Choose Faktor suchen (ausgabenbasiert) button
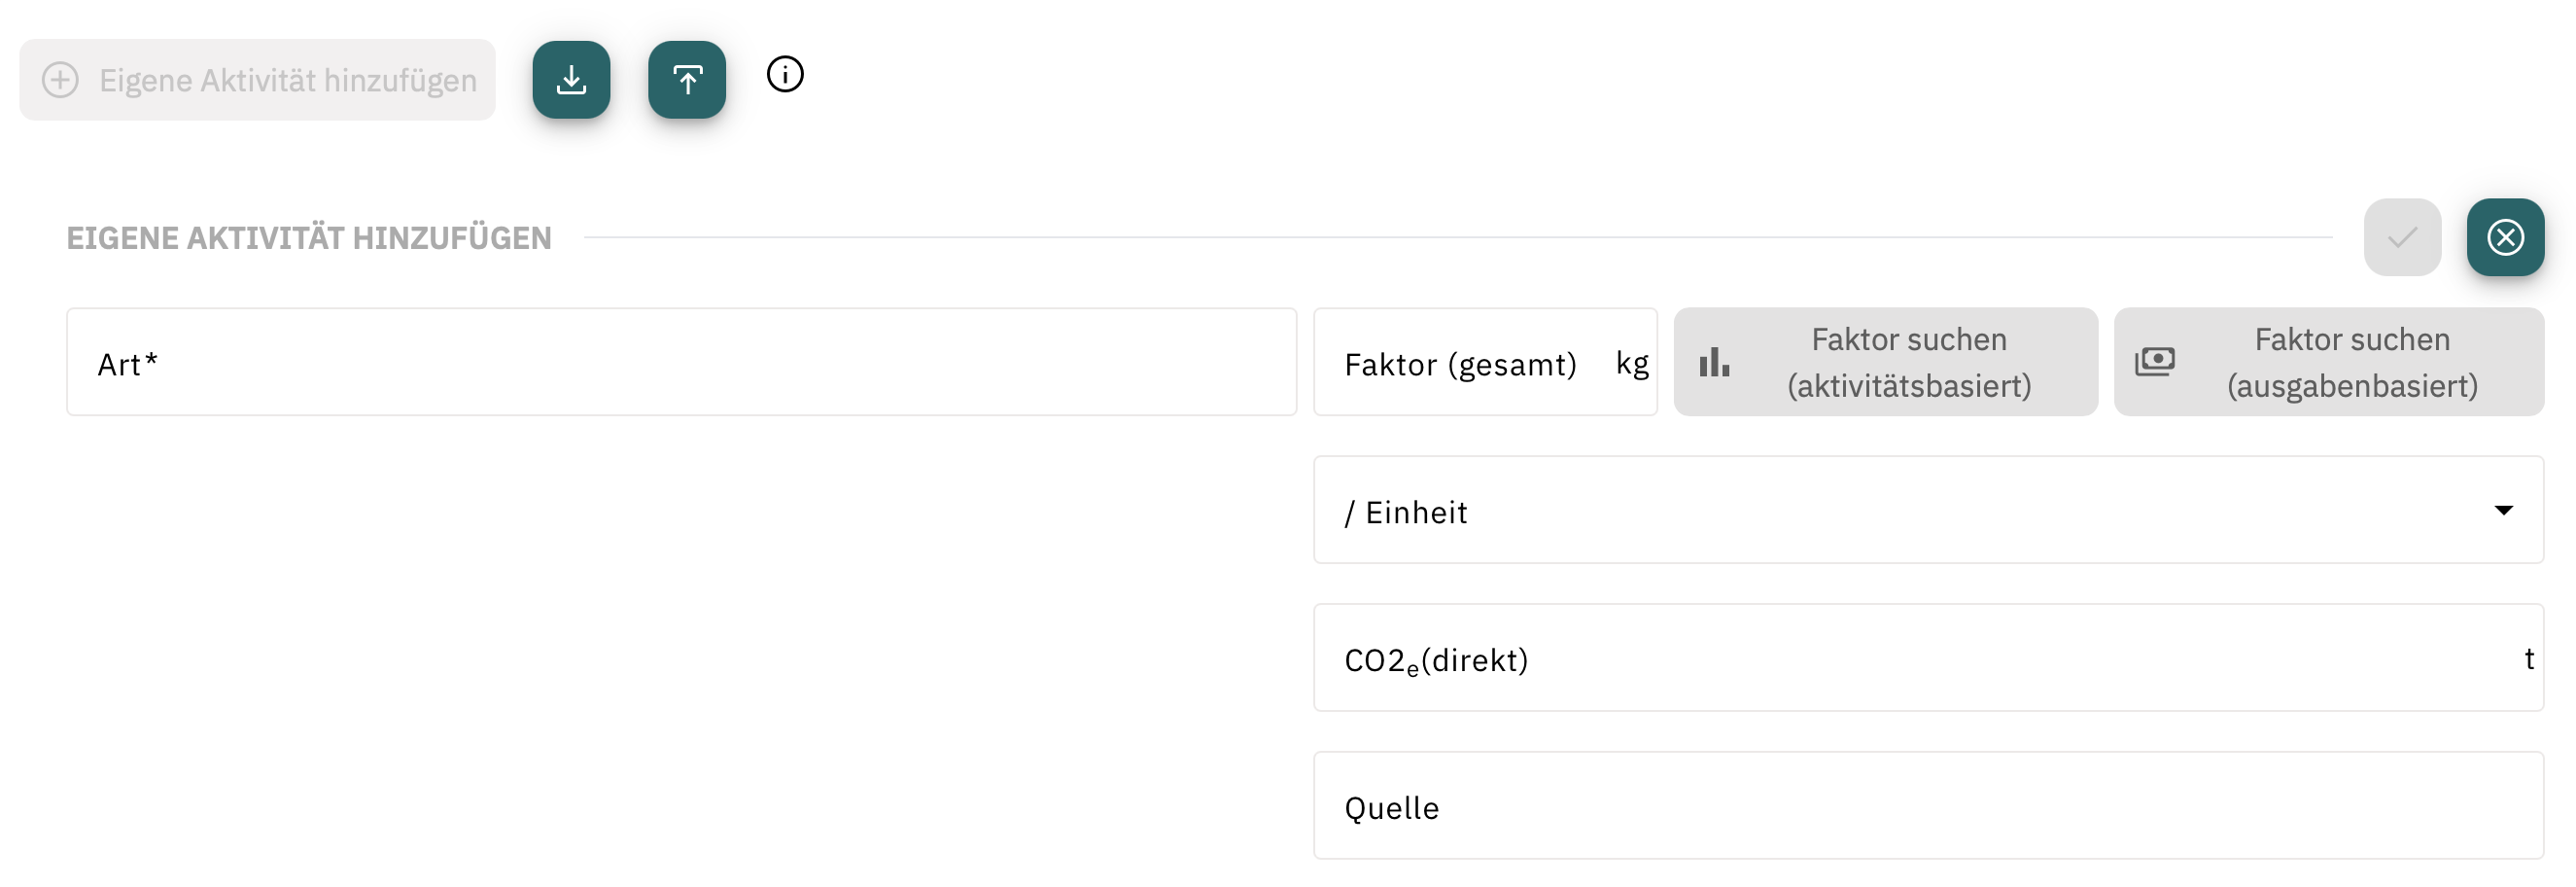Viewport: 2576px width, 887px height. (x=2329, y=362)
